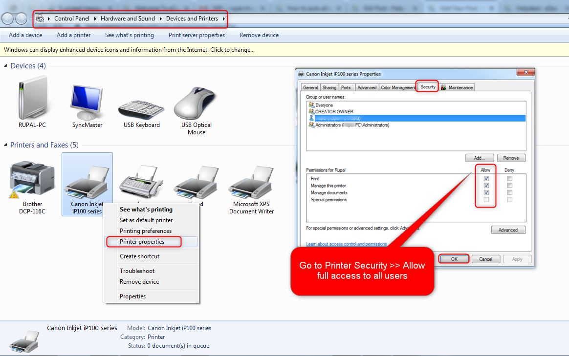Click the printer icon in Properties title bar

pos(301,74)
